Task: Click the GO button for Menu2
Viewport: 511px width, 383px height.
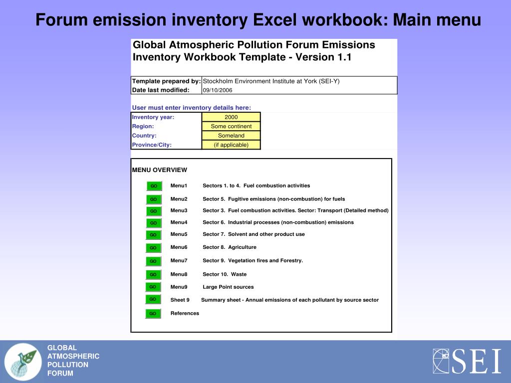Action: pyautogui.click(x=154, y=199)
